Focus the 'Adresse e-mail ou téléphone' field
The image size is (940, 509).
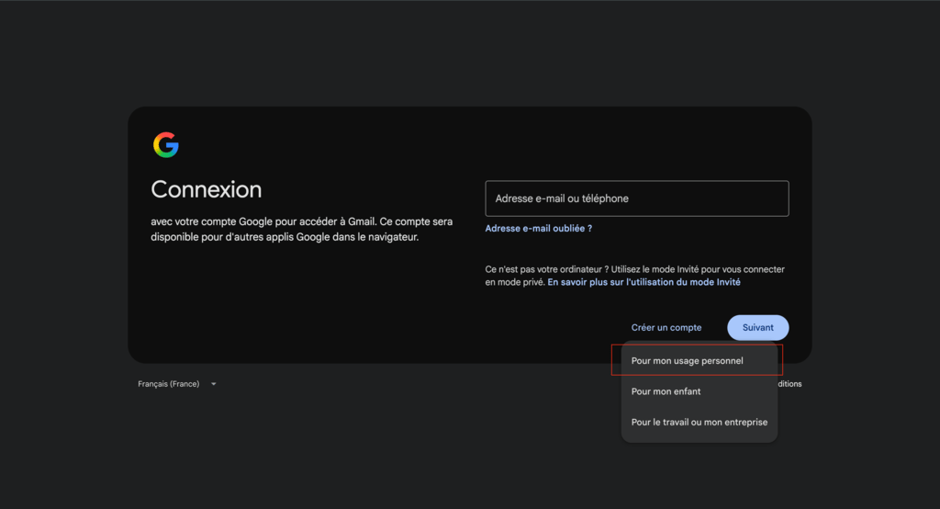tap(637, 198)
